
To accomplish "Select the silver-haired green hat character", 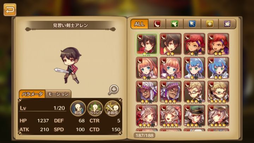I will pyautogui.click(x=194, y=116).
